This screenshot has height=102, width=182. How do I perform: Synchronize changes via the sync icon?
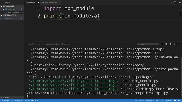tap(12, 101)
